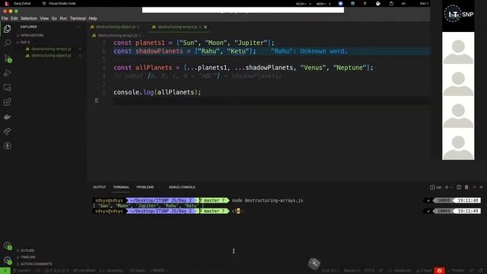This screenshot has height=274, width=487.
Task: Kill terminal with trash icon
Action: pos(466,187)
